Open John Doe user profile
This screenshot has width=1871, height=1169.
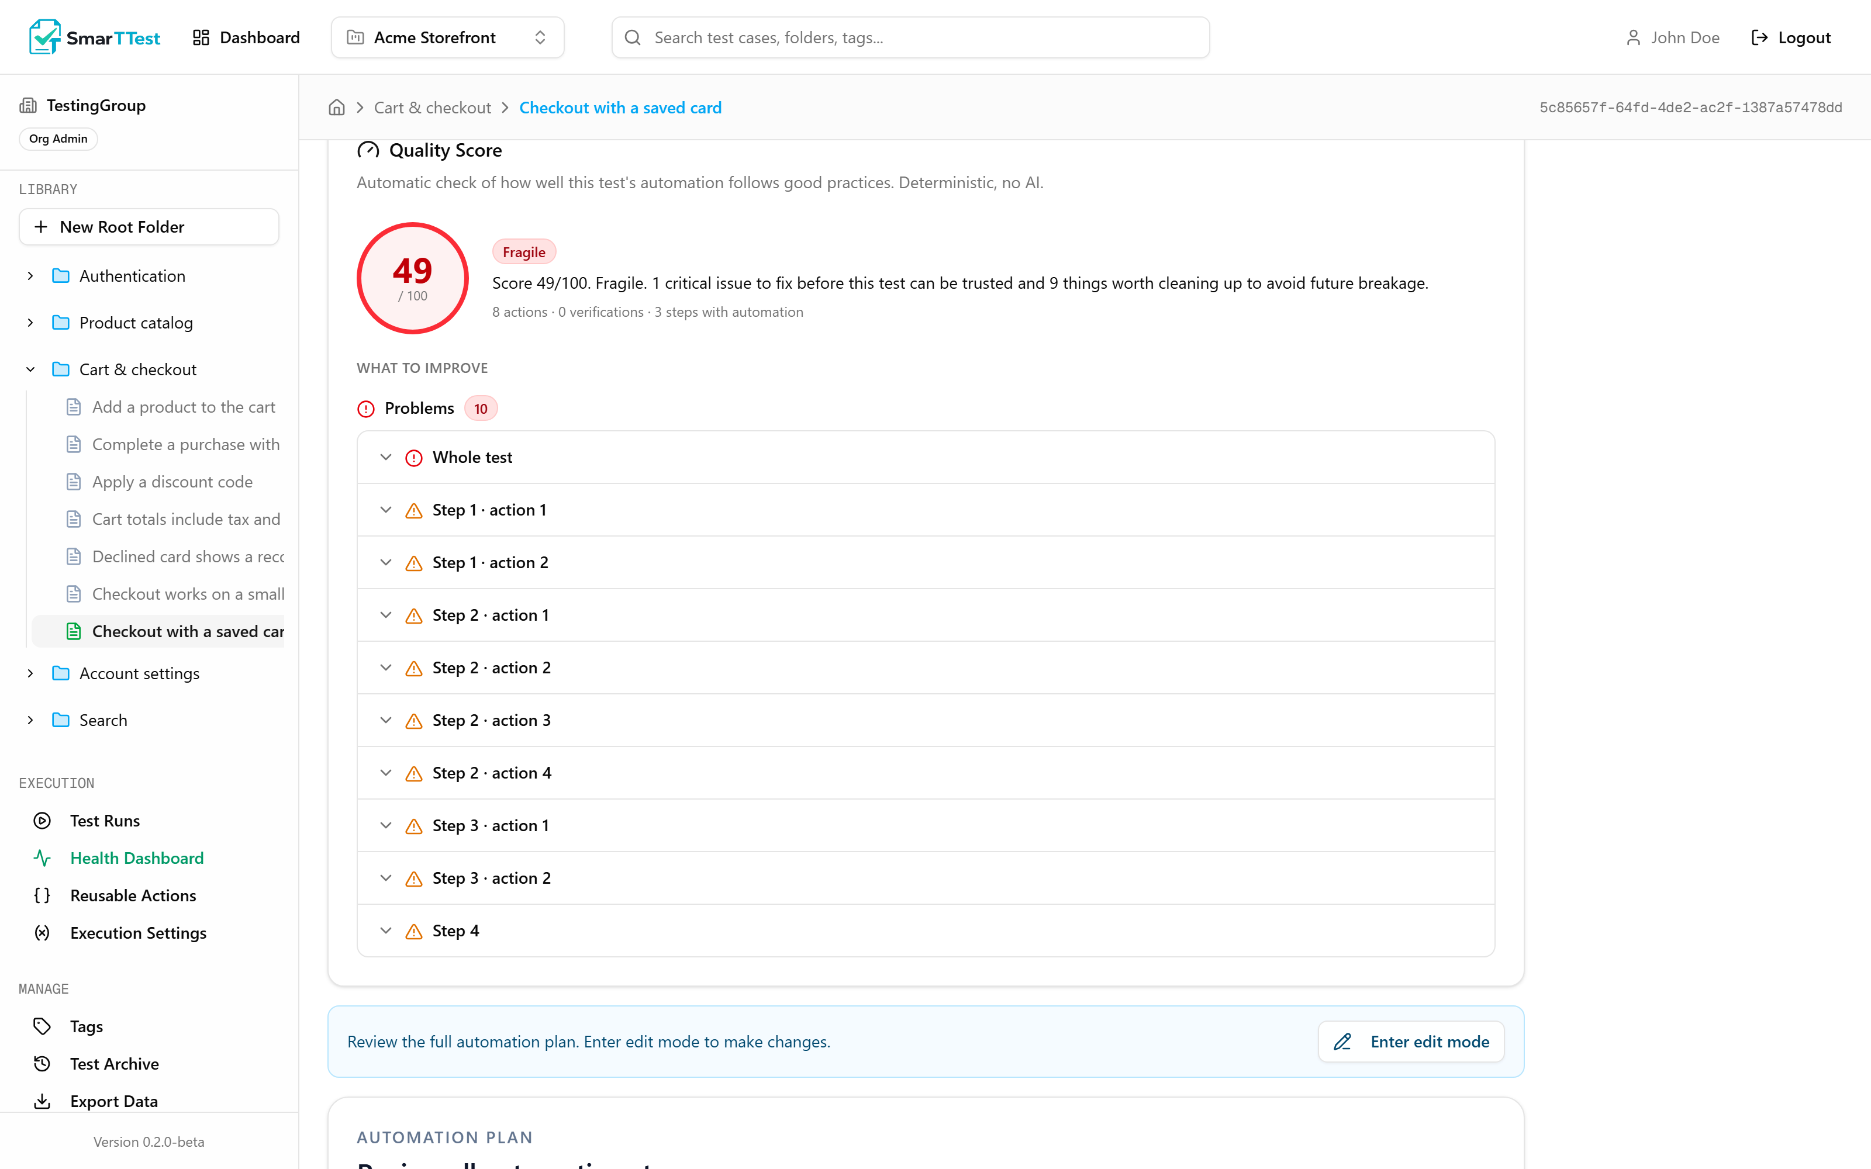coord(1672,37)
